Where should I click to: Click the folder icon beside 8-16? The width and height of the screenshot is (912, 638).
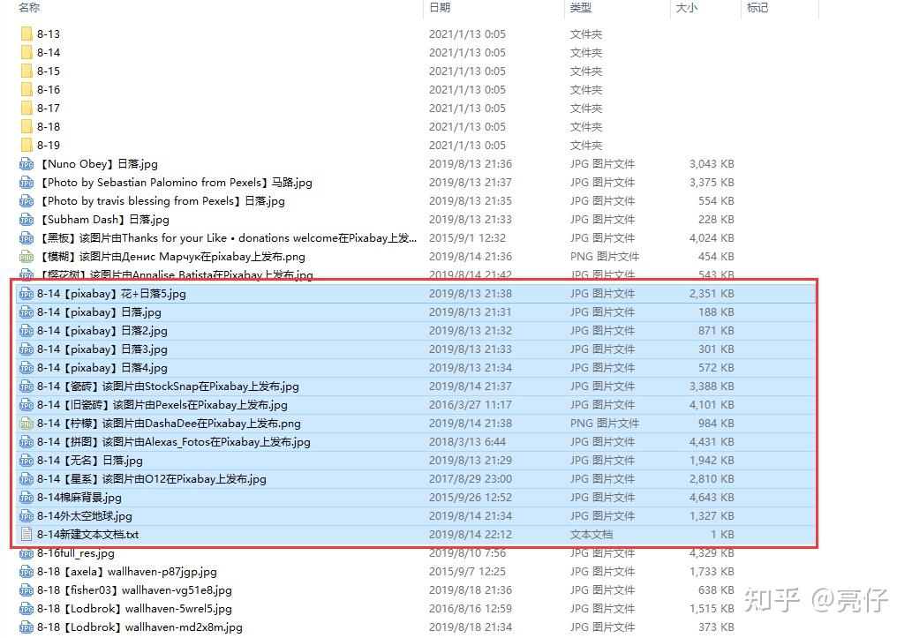click(27, 89)
